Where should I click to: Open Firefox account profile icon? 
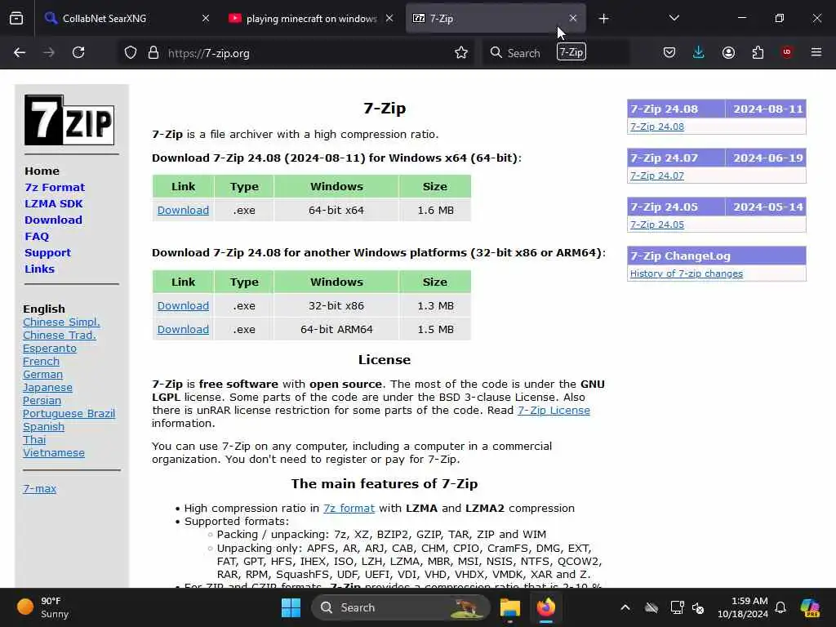728,52
